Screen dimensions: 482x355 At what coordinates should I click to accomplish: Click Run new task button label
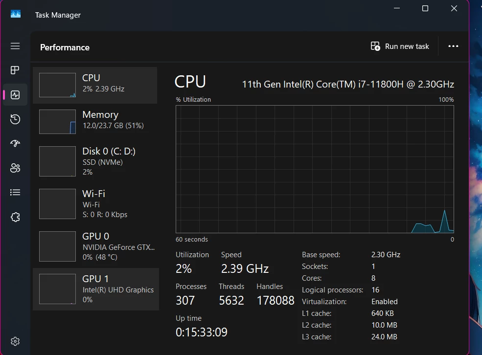(x=407, y=46)
